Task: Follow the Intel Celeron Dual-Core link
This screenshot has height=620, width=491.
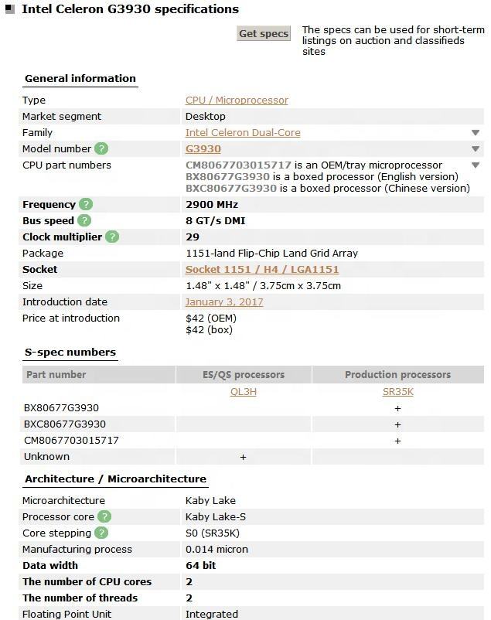Action: pyautogui.click(x=243, y=132)
